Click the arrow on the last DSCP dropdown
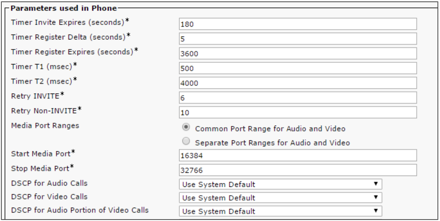The width and height of the screenshot is (440, 221). click(x=376, y=211)
